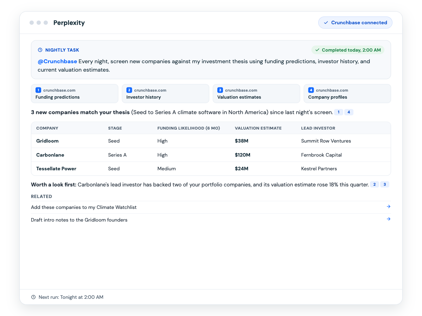422x316 pixels.
Task: Click the Valuation Estimate column header
Action: (x=258, y=128)
